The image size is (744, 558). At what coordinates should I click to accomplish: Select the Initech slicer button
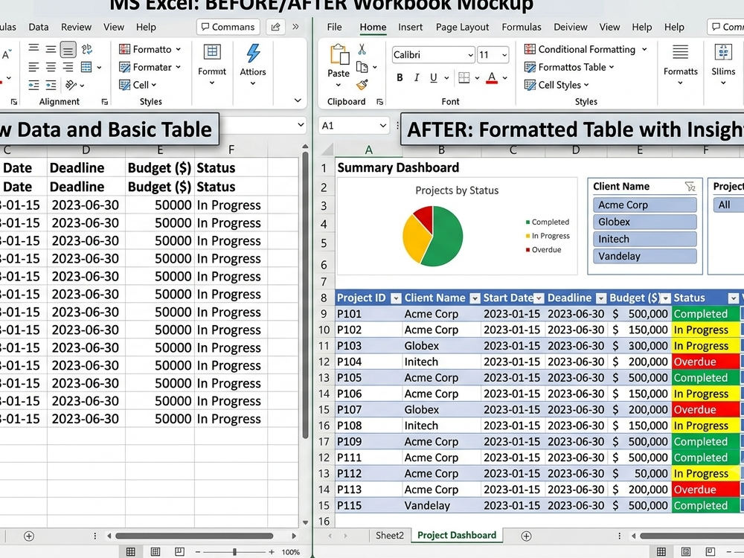[644, 239]
